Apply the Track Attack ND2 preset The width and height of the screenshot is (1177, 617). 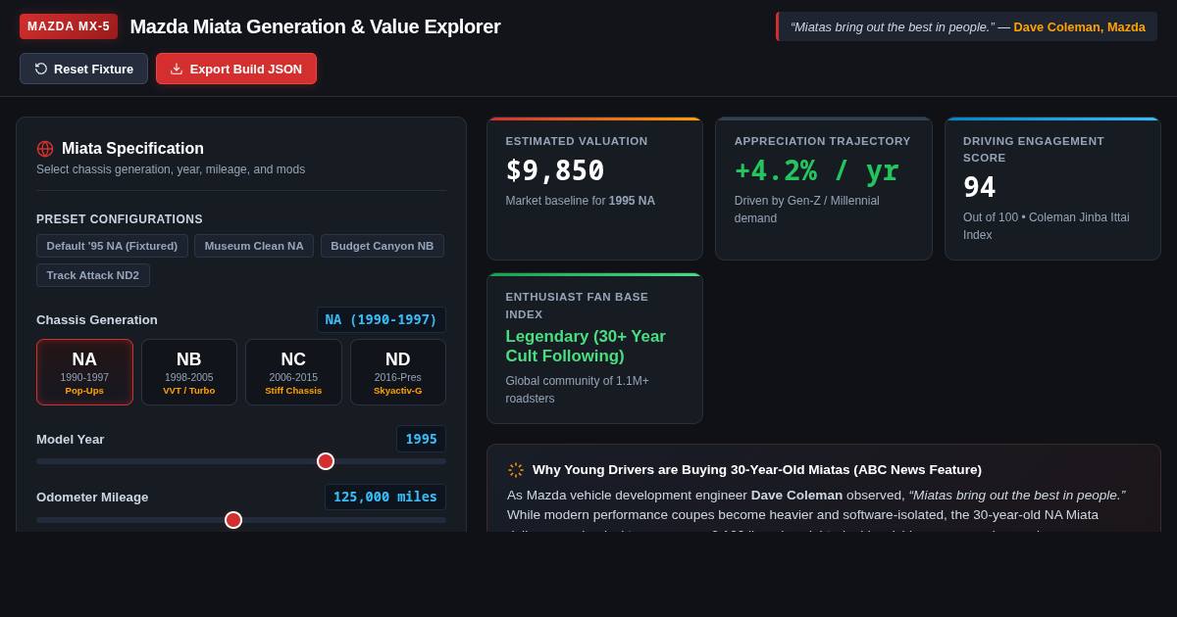click(x=93, y=275)
